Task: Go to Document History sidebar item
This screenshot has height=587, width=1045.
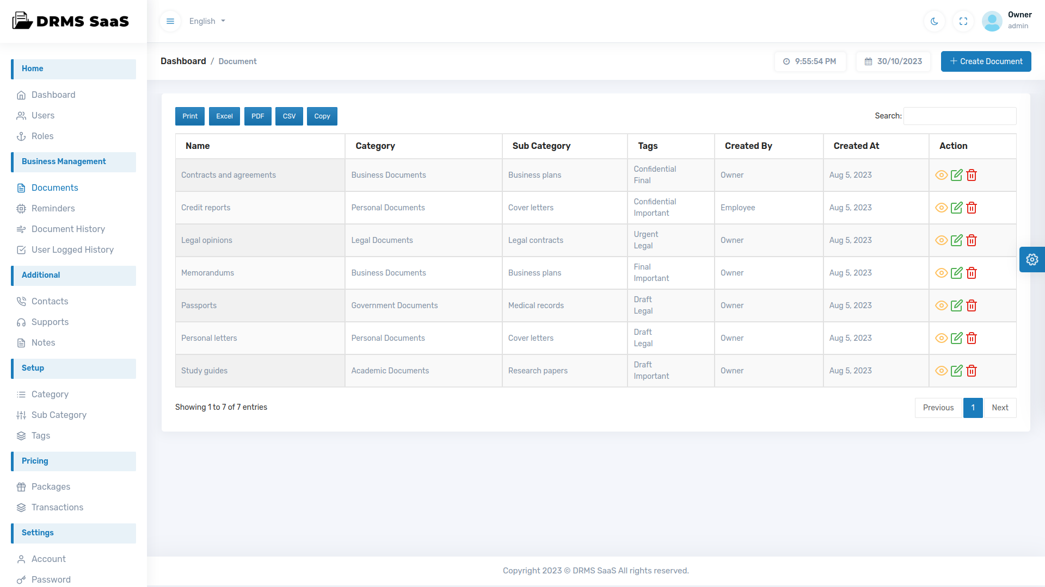Action: (68, 229)
